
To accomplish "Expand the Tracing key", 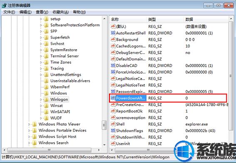I will 41,68.
